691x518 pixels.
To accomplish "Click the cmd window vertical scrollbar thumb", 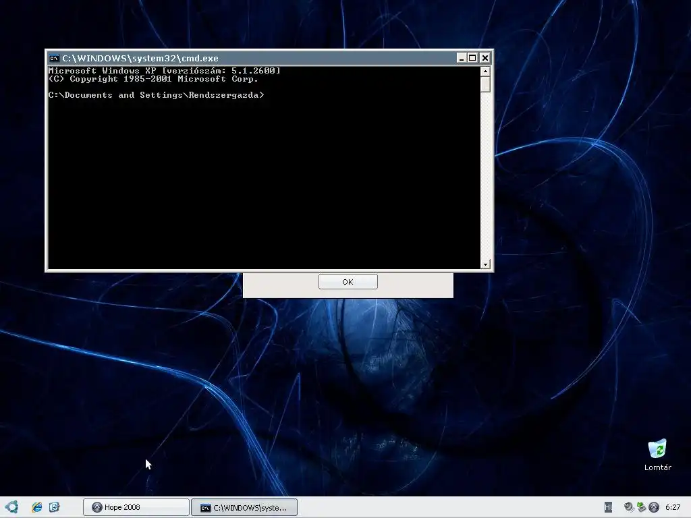I will click(x=485, y=84).
